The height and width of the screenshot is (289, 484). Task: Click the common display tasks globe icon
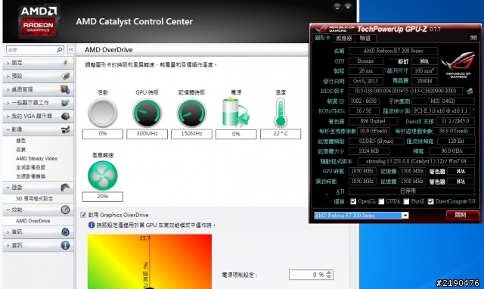point(65,103)
